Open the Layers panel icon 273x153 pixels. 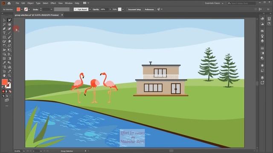click(x=262, y=77)
